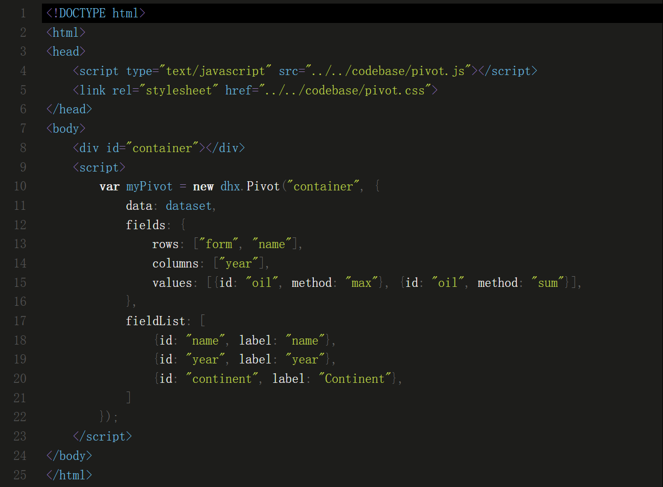
Task: Click the data property key
Action: [x=139, y=206]
